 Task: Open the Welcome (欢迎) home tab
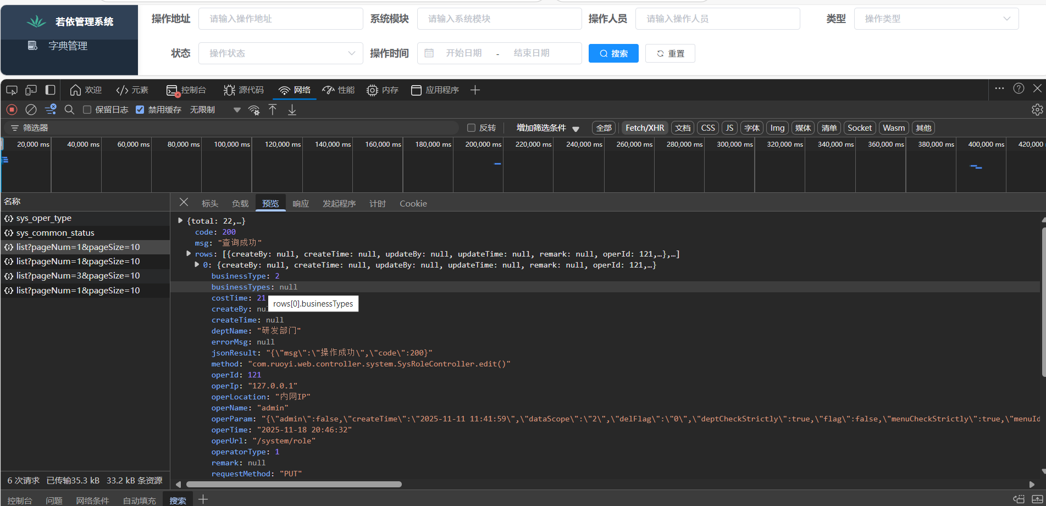point(86,90)
